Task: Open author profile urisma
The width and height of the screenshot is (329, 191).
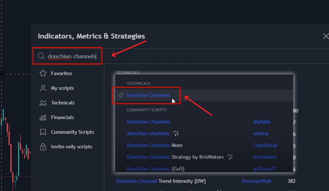Action: 261,133
